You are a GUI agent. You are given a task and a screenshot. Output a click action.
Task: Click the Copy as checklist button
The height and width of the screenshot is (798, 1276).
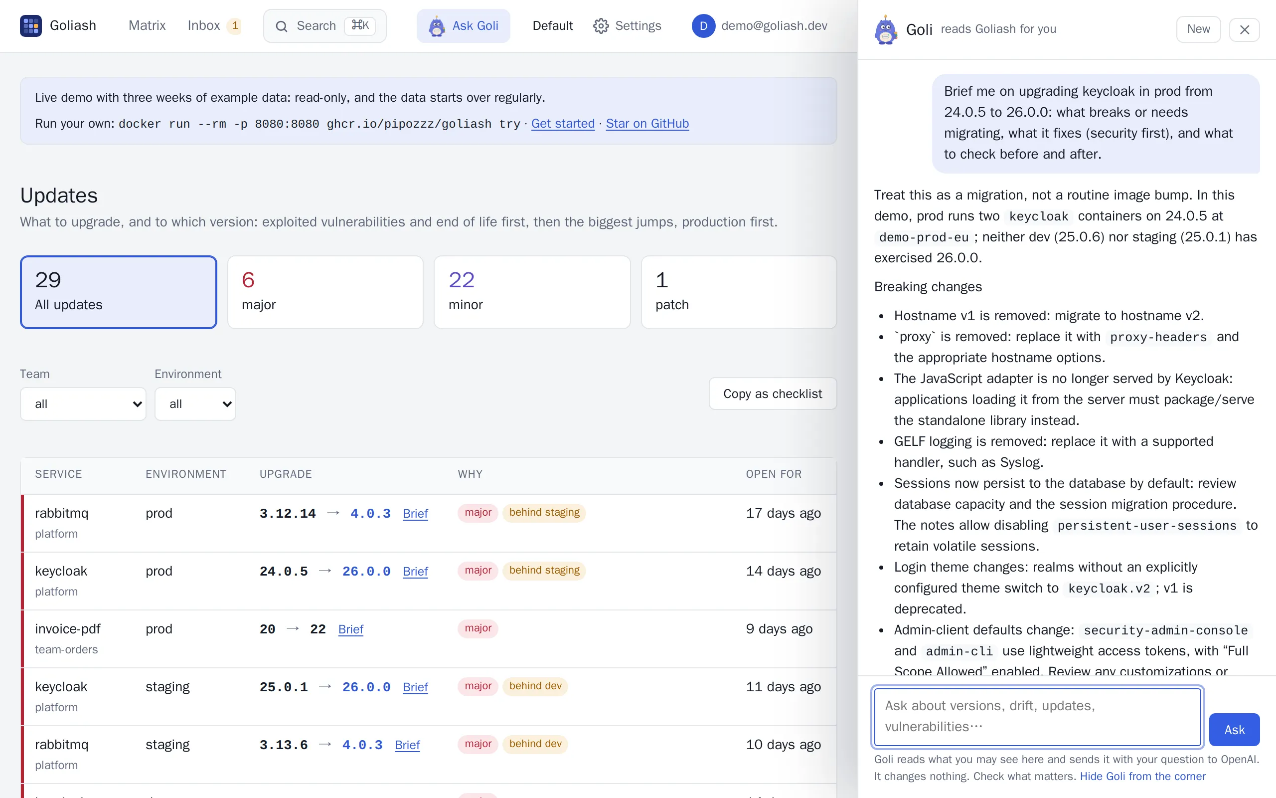click(x=773, y=394)
